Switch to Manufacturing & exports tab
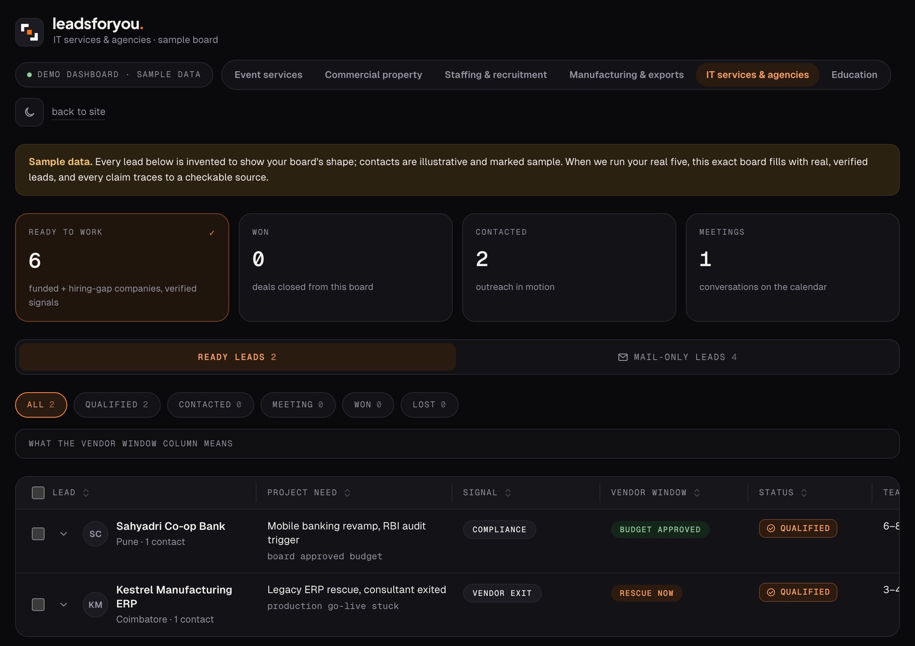This screenshot has width=915, height=646. pyautogui.click(x=626, y=75)
